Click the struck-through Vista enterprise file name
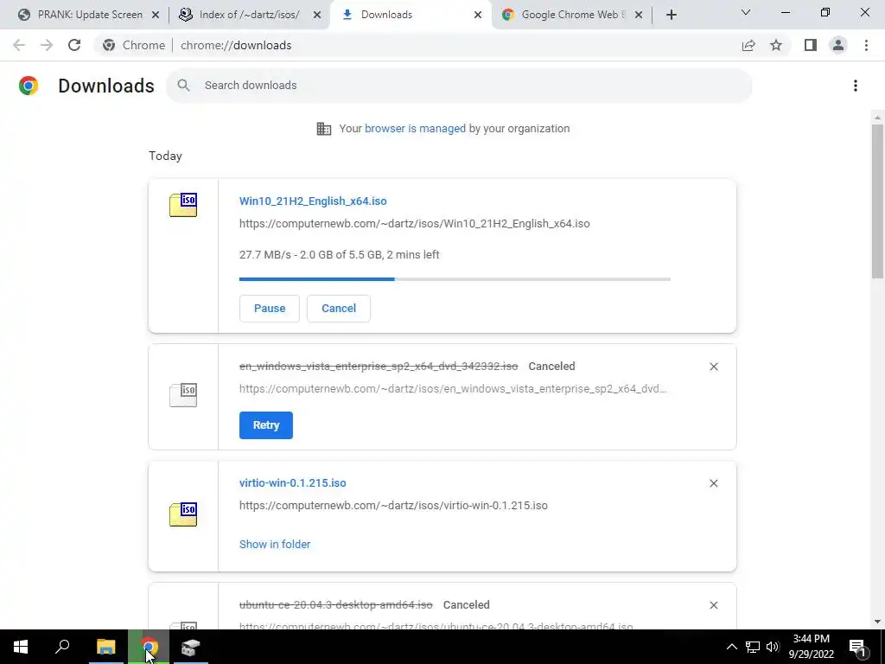 (x=379, y=367)
